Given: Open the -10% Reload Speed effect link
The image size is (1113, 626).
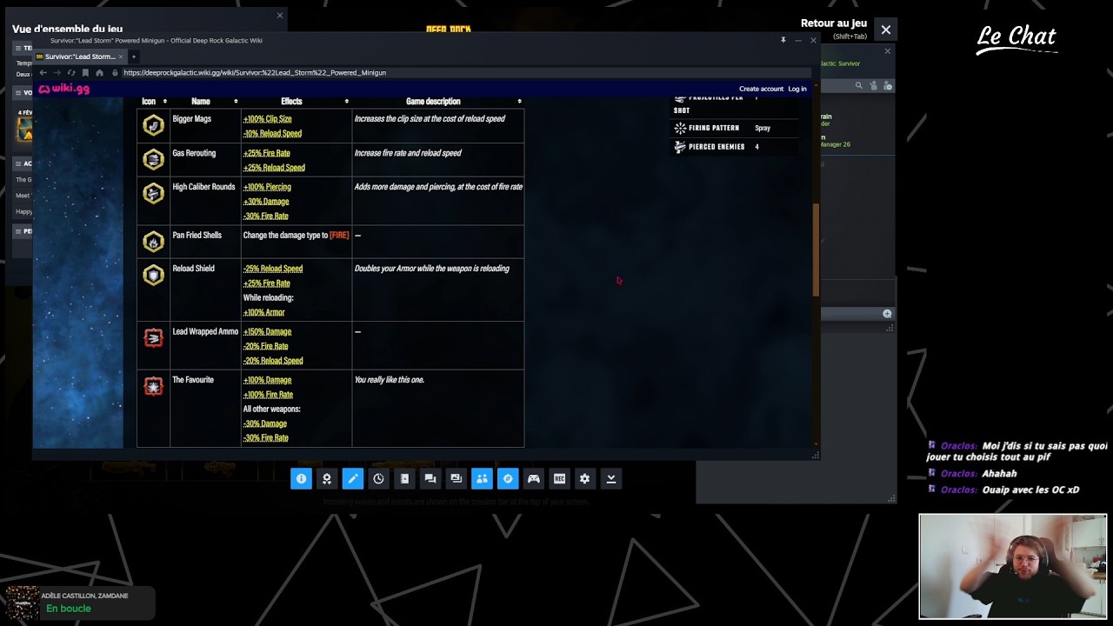Looking at the screenshot, I should point(272,134).
